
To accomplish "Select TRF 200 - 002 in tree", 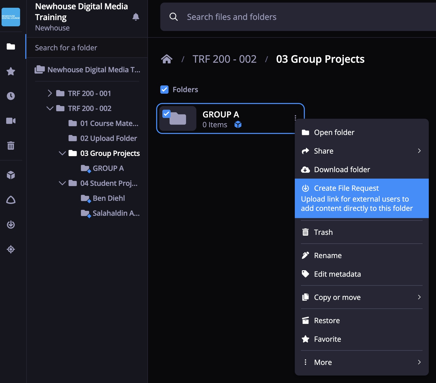I will 90,108.
